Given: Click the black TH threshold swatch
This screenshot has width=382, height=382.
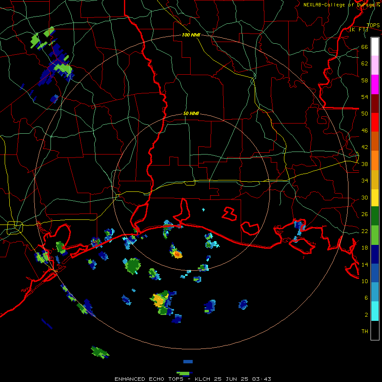Looking at the screenshot, I should pos(375,330).
